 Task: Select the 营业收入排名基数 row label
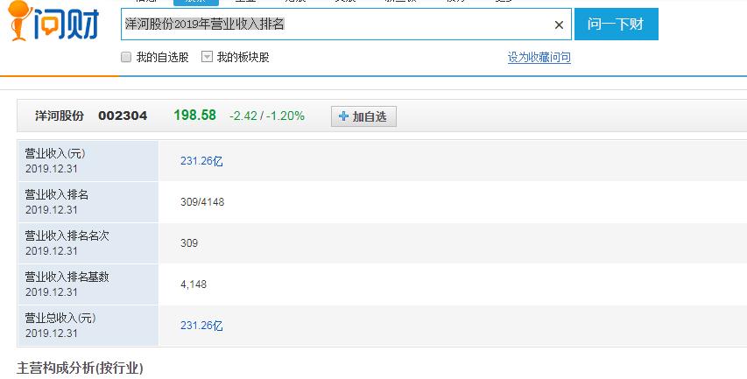click(x=67, y=277)
